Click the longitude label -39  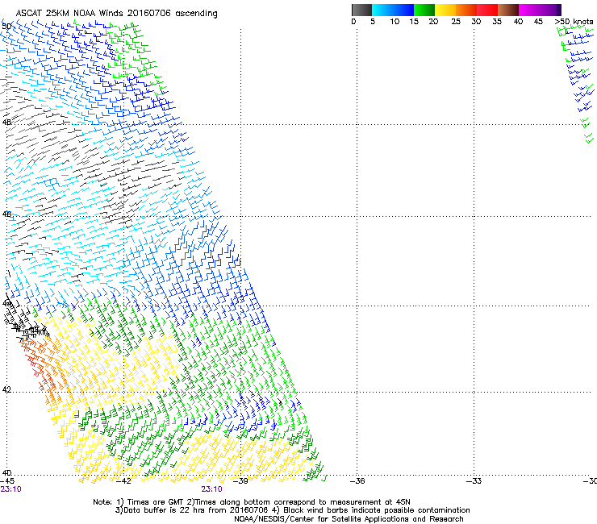point(240,481)
